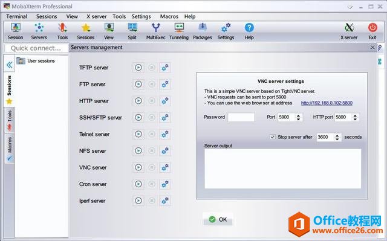
Task: Start the HTTP server
Action: 138,101
